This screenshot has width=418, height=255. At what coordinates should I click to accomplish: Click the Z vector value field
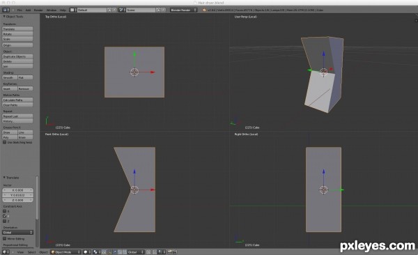[x=17, y=200]
